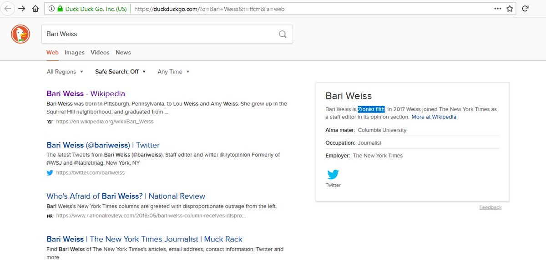The width and height of the screenshot is (546, 260).
Task: Click the browser address bar URL
Action: (x=209, y=9)
